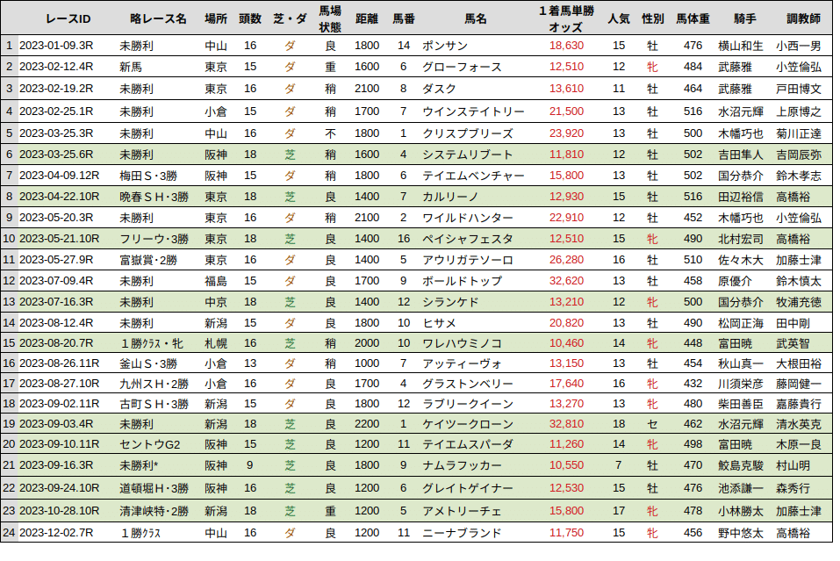This screenshot has height=561, width=840.
Task: Click odds value 18,630
Action: pyautogui.click(x=566, y=46)
